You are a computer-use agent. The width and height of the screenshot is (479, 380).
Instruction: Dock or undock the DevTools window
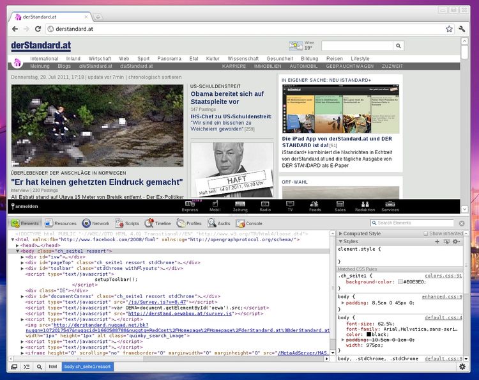(13, 367)
